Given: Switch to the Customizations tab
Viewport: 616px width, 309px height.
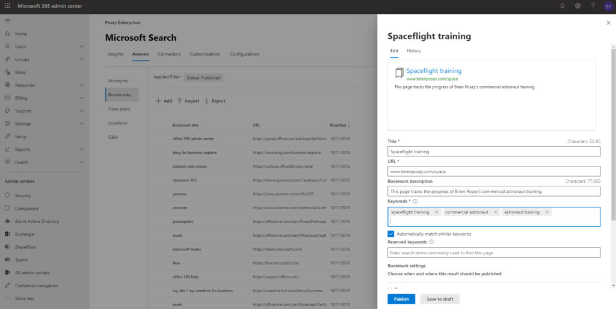Looking at the screenshot, I should 205,54.
